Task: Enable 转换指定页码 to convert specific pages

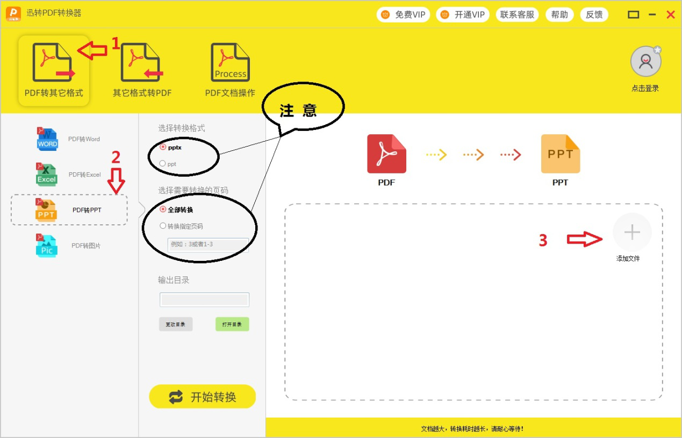Action: [163, 225]
